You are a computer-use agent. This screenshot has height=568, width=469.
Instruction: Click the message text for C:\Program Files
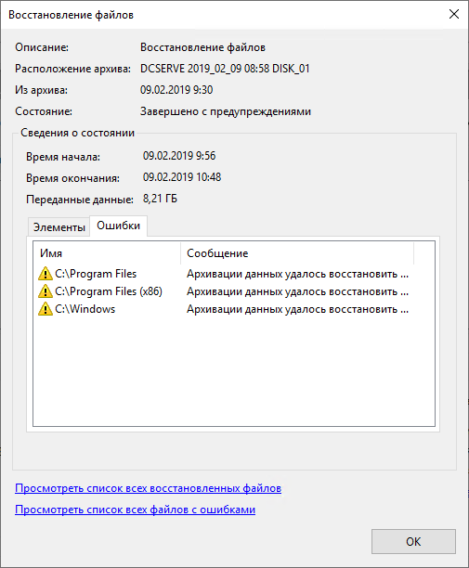pyautogui.click(x=297, y=274)
